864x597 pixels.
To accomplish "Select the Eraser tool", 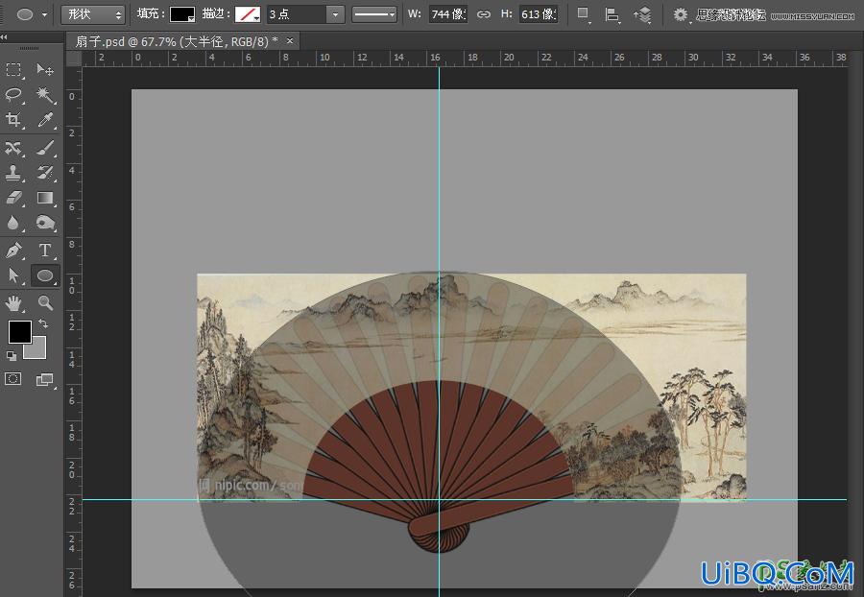I will [x=13, y=198].
